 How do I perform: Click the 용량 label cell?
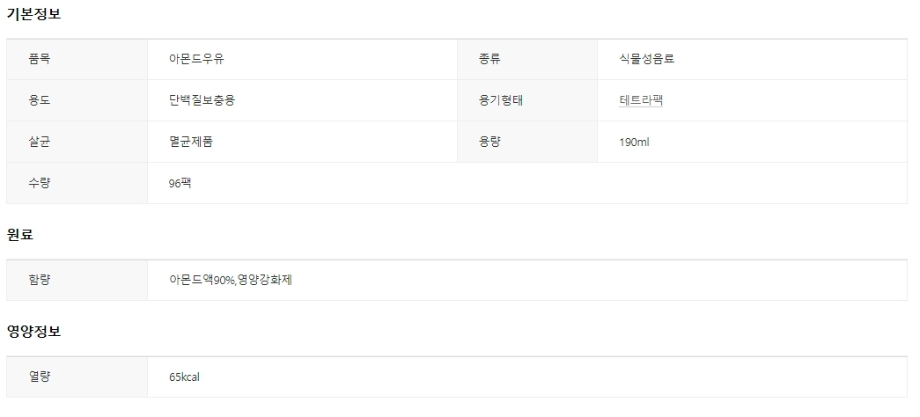click(x=490, y=142)
